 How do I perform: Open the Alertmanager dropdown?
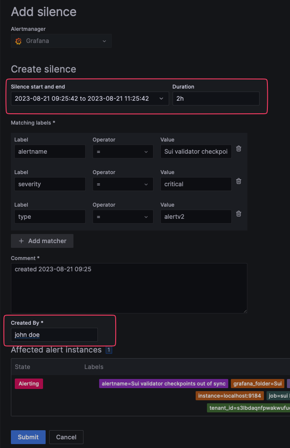pyautogui.click(x=104, y=41)
